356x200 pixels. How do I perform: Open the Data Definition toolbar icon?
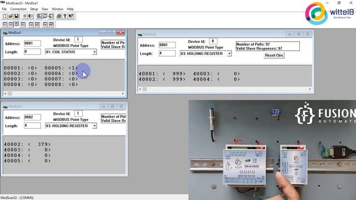[39, 16]
